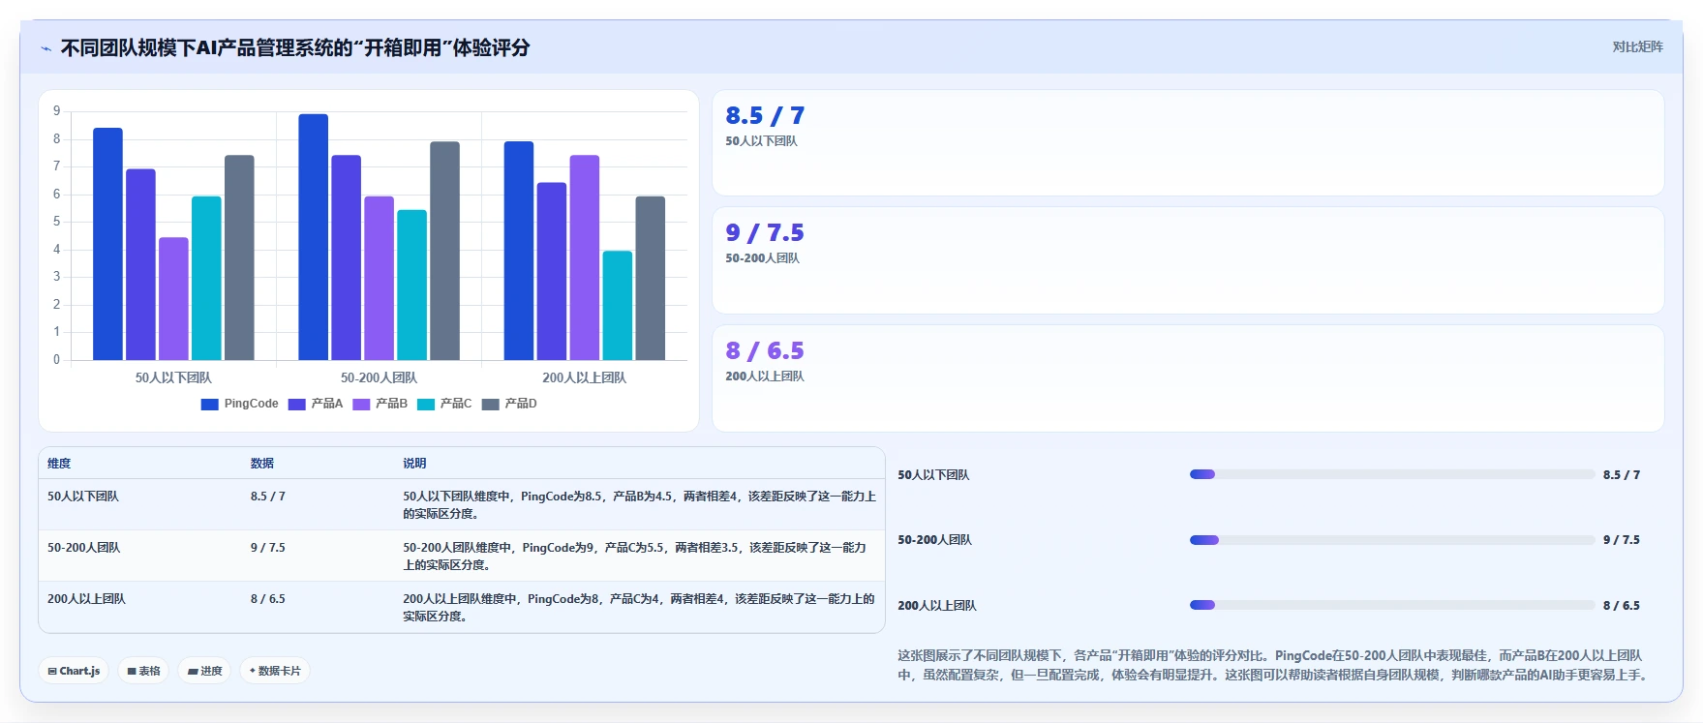Click the 产品D bar for 200人以上团队
This screenshot has width=1703, height=723.
(650, 279)
